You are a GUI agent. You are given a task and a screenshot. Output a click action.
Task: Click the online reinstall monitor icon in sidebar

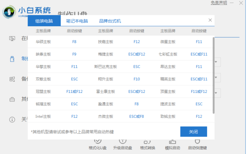pos(12,38)
